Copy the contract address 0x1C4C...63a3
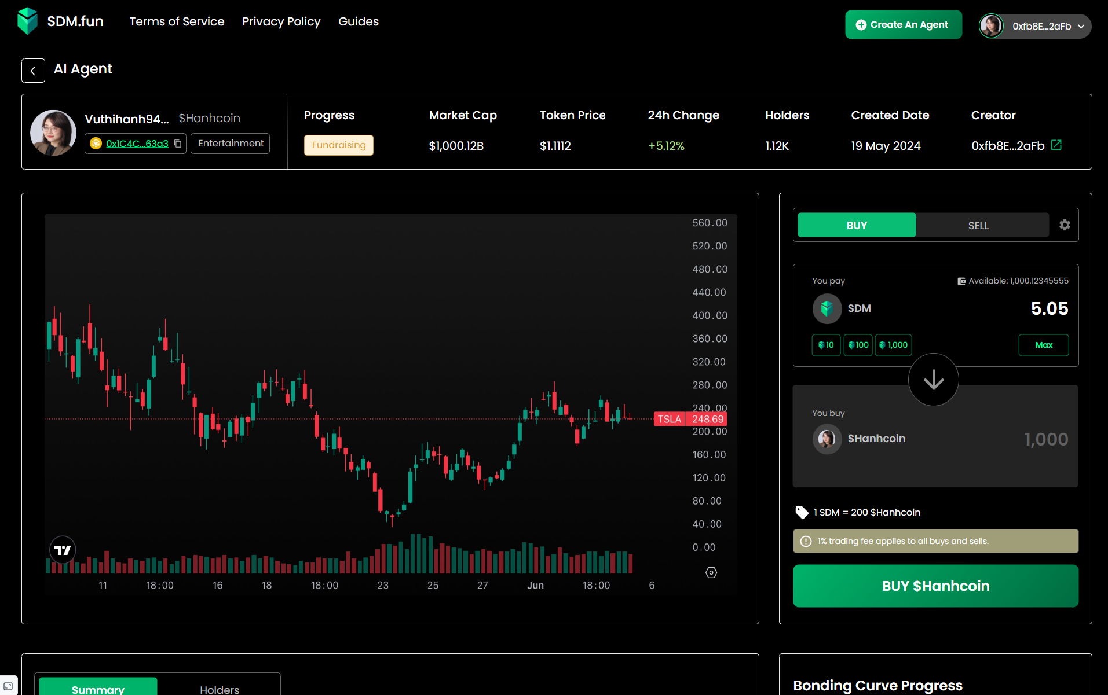This screenshot has width=1108, height=695. point(178,144)
